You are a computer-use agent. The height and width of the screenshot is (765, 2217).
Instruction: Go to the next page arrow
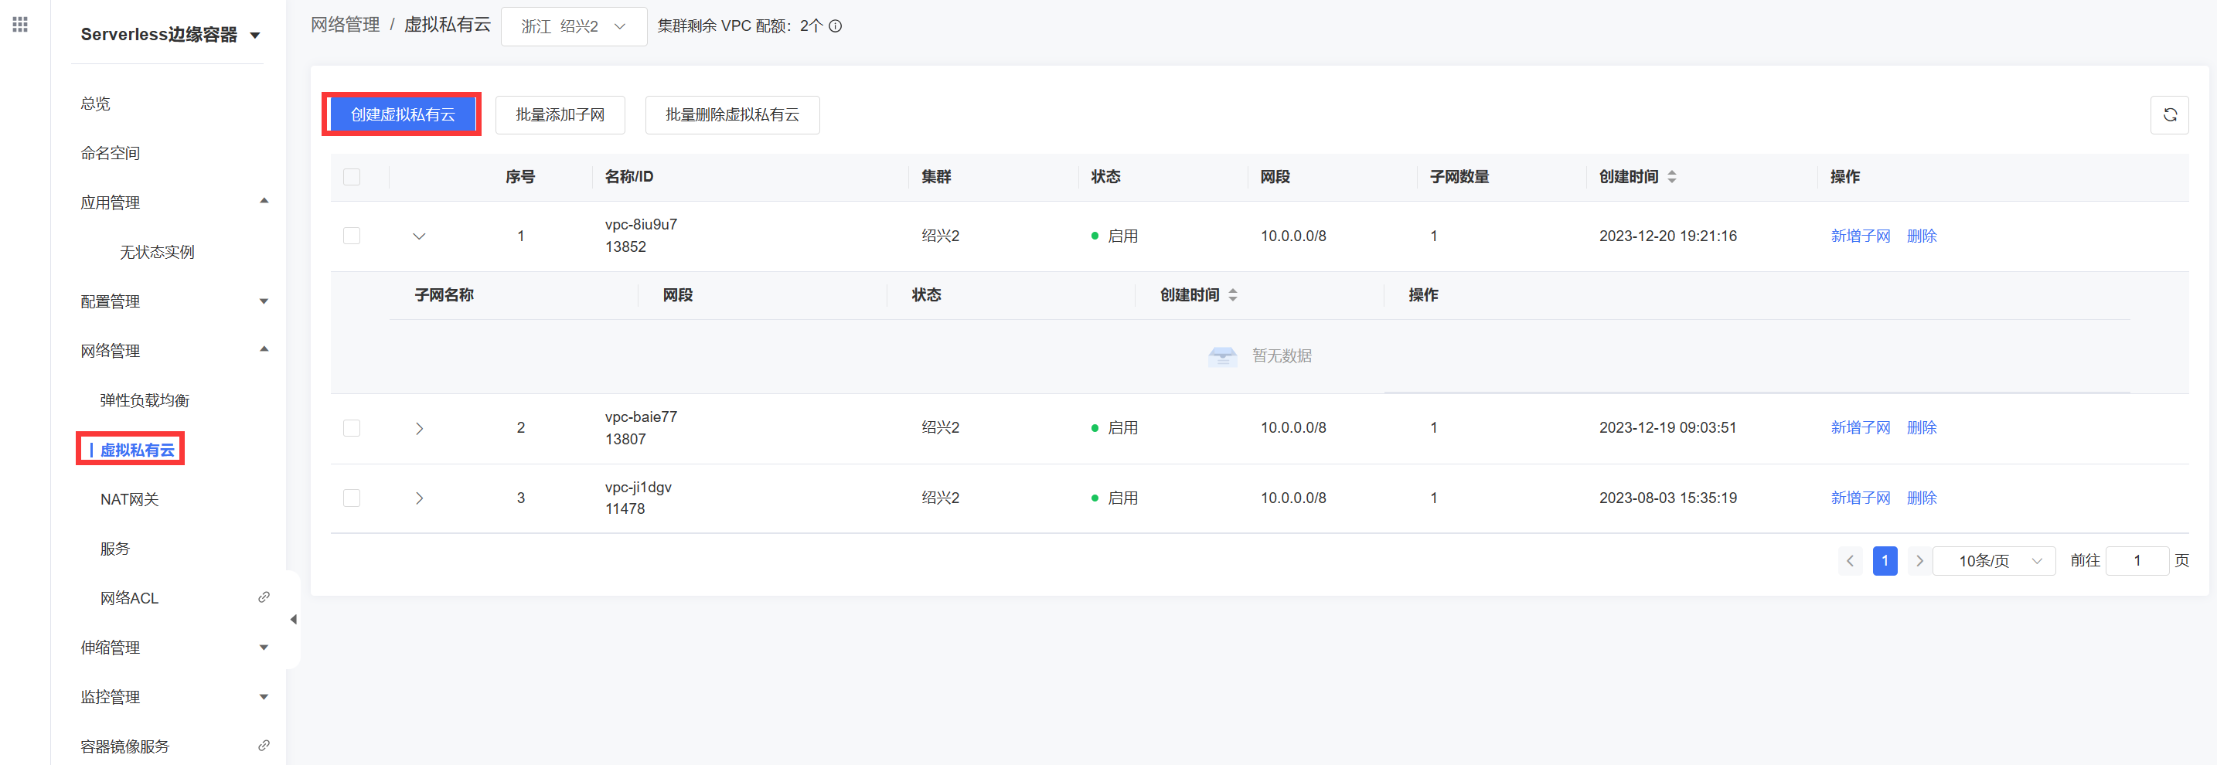[x=1919, y=561]
